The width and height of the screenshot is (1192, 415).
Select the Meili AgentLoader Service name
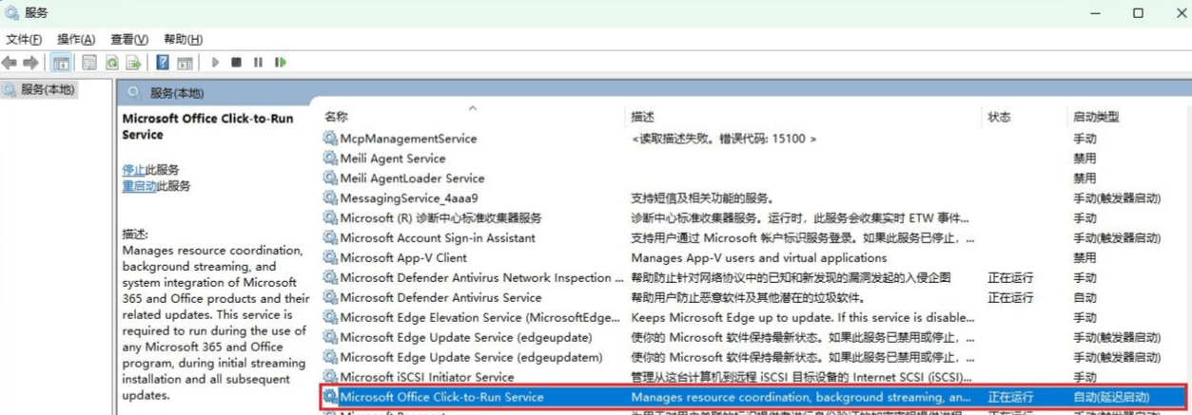(412, 179)
